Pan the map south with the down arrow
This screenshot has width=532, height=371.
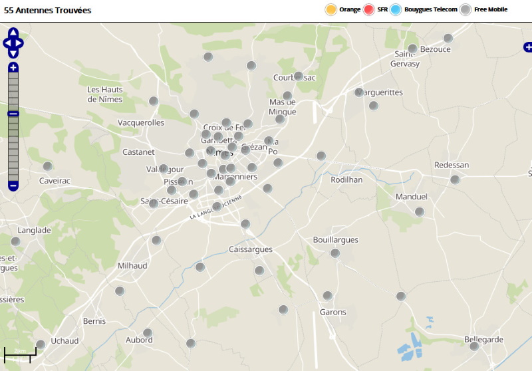[x=13, y=53]
